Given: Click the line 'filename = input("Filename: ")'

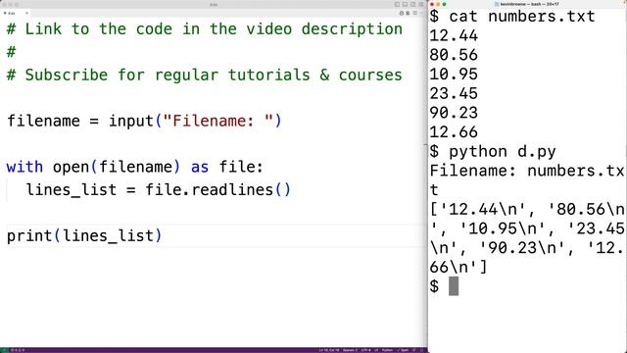Looking at the screenshot, I should (x=144, y=121).
